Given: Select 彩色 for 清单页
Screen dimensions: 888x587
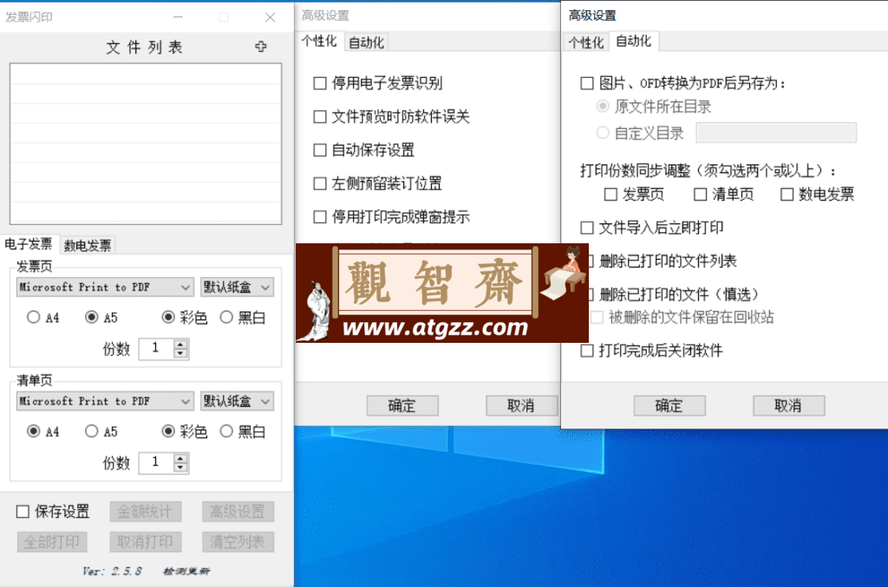Looking at the screenshot, I should pos(168,431).
